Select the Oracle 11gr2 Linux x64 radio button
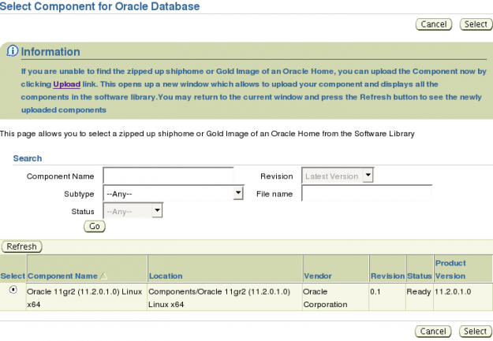The height and width of the screenshot is (341, 493). click(x=13, y=290)
